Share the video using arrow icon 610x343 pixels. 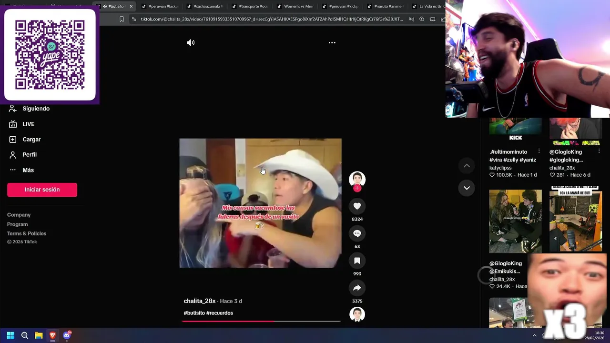(x=357, y=288)
